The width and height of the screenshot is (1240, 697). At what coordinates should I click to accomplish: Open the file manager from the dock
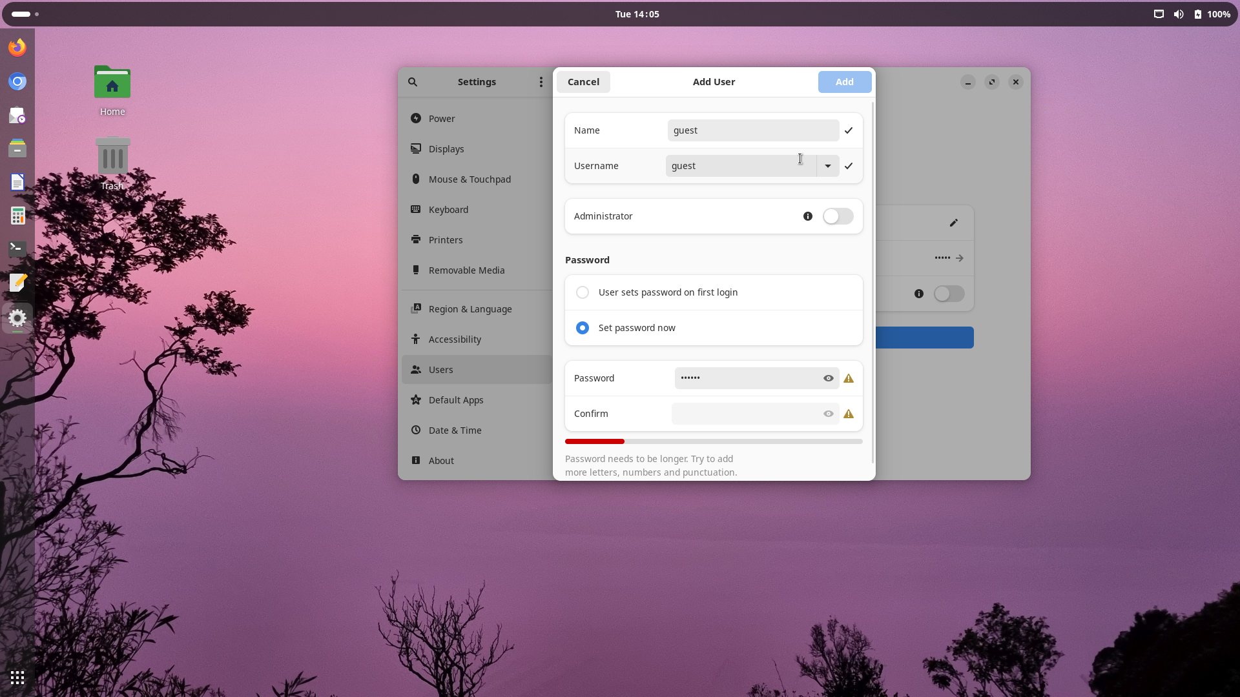tap(17, 148)
